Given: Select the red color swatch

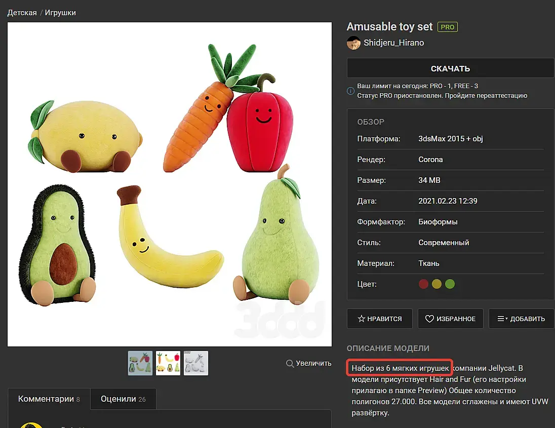Looking at the screenshot, I should pos(423,284).
